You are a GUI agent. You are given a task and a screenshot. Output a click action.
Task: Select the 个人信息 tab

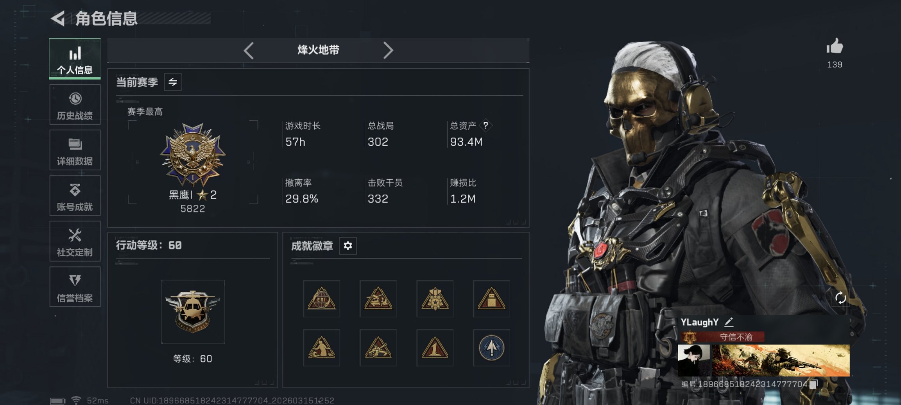click(x=75, y=59)
